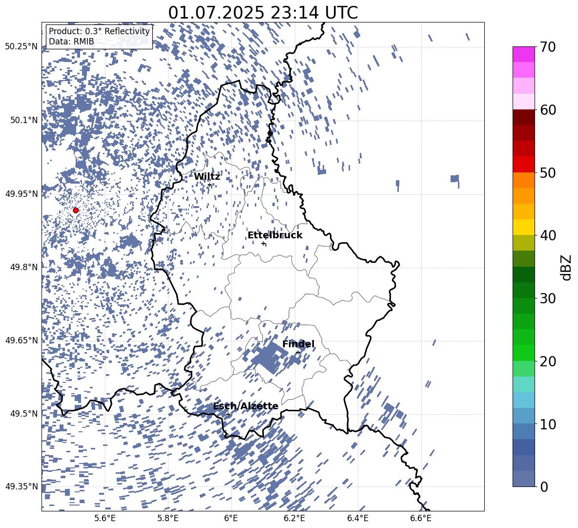Screen dimensions: 578x528
Task: Click the title 01.07.2025 23:14 UTC
Action: point(263,13)
